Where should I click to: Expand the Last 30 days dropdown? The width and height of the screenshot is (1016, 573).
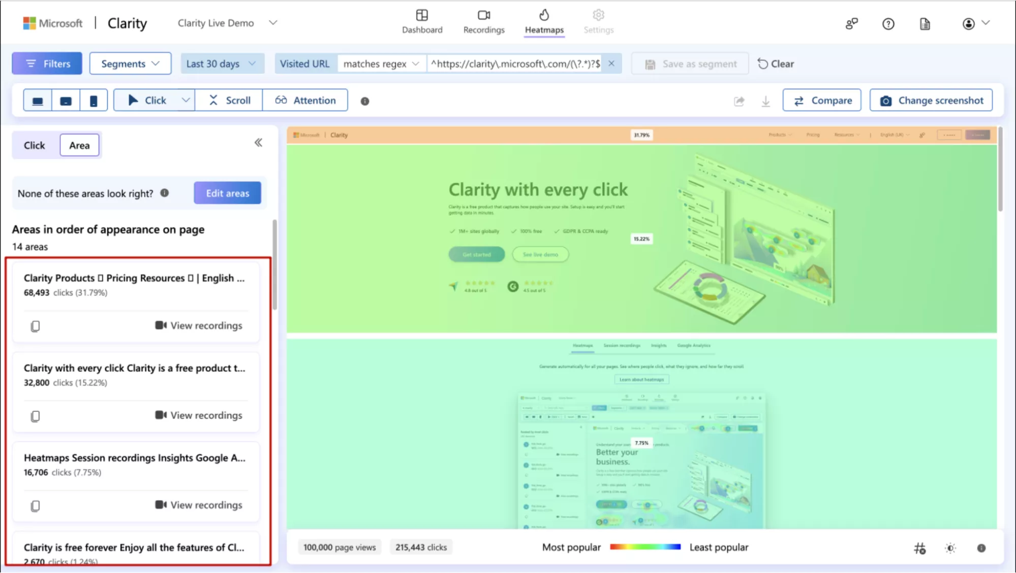(x=222, y=63)
